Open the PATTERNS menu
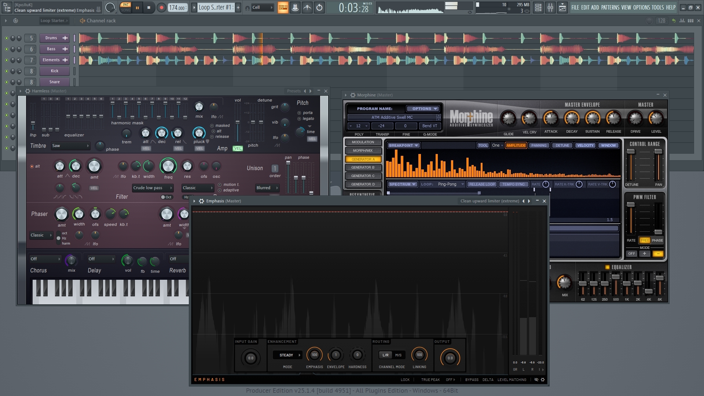Screen dimensions: 704x396 click(610, 7)
